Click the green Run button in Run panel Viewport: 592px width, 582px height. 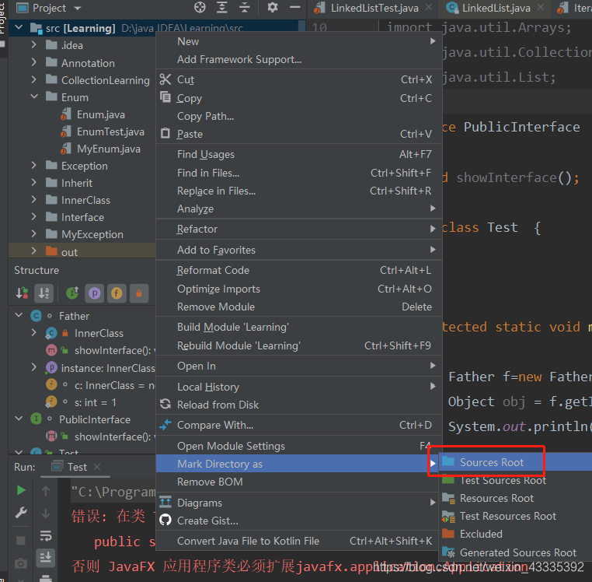coord(21,490)
